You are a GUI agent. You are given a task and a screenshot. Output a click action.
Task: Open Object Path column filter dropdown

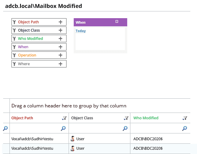[x=64, y=118]
